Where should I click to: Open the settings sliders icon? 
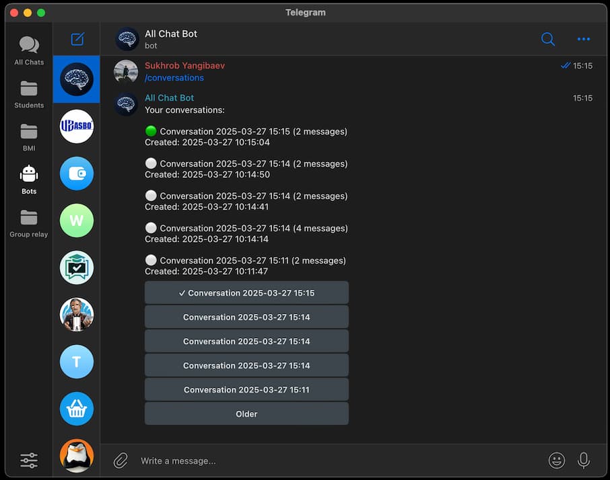29,461
